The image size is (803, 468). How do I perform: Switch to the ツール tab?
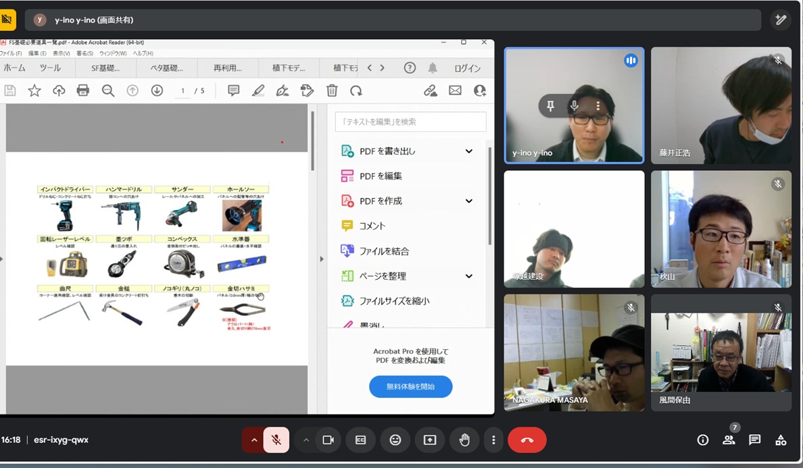50,68
